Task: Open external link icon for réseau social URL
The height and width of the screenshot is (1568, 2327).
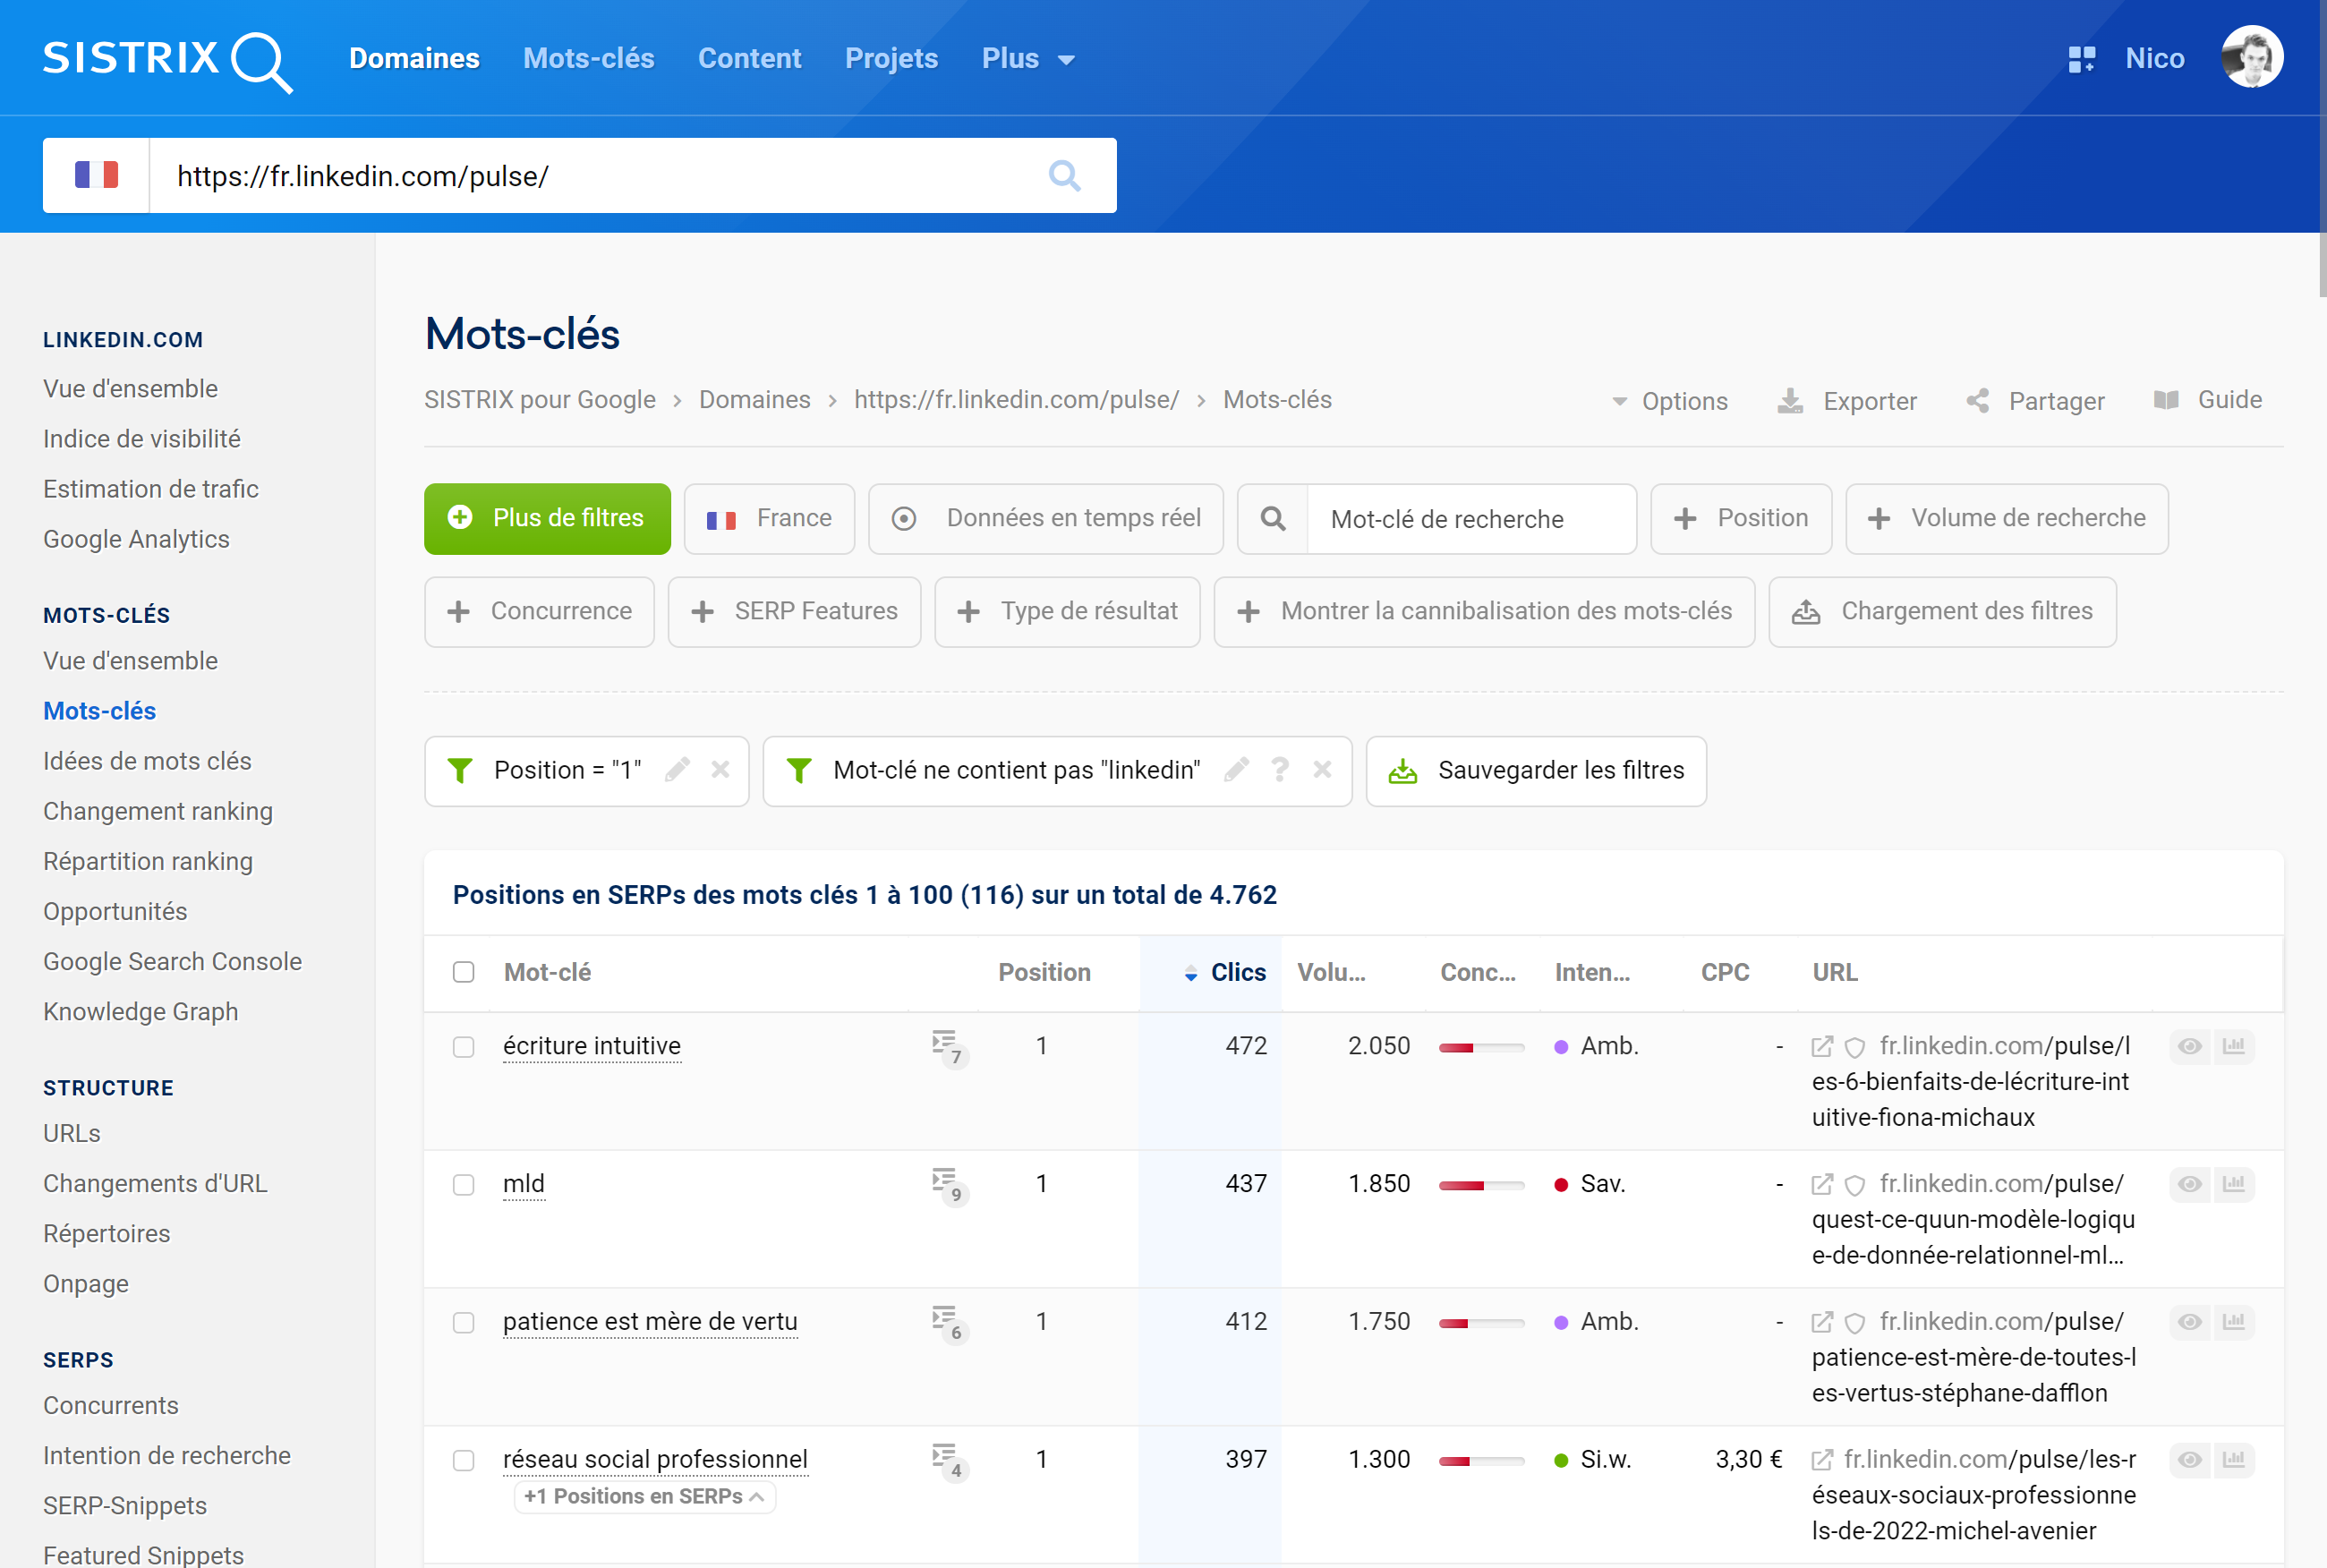Action: tap(1822, 1460)
